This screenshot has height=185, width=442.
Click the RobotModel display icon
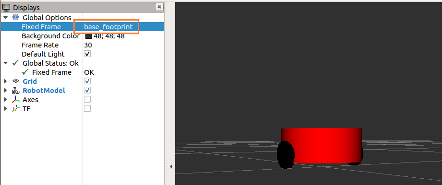(15, 91)
